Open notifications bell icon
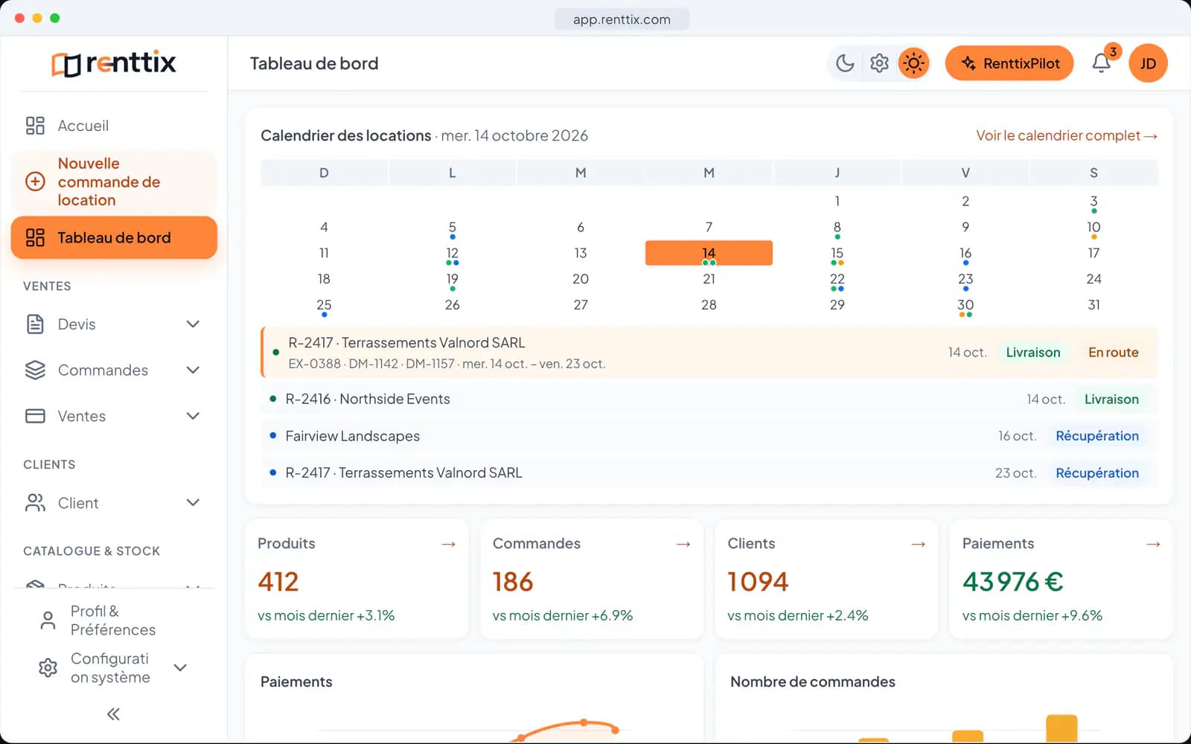 tap(1102, 63)
